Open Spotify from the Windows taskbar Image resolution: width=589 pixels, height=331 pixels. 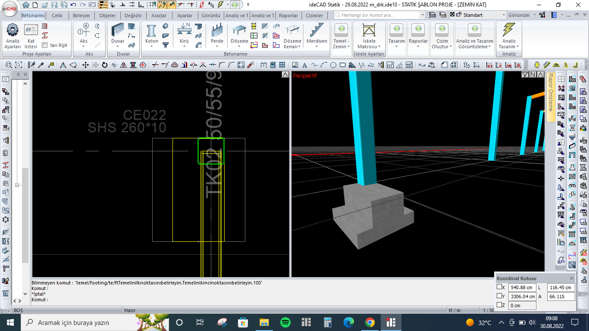click(285, 322)
